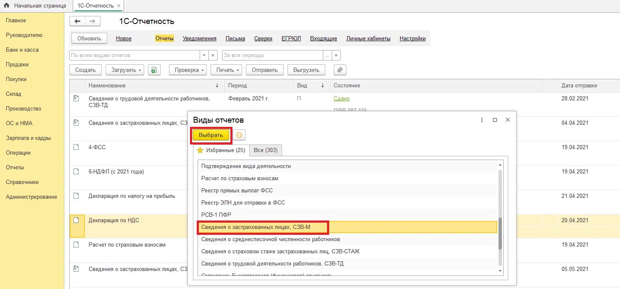Switch to the Начальная страница tab
The height and width of the screenshot is (289, 620).
pos(36,6)
